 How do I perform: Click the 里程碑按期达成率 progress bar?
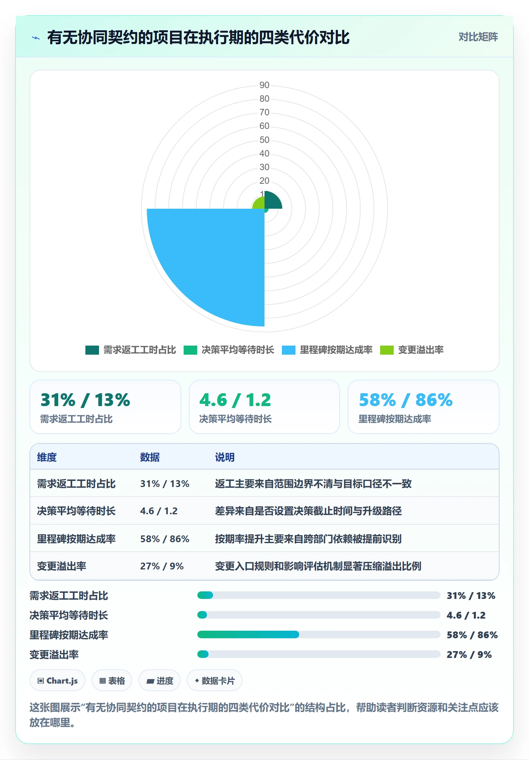coord(319,635)
